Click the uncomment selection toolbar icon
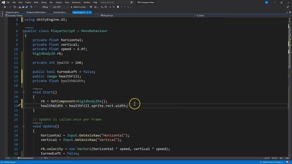This screenshot has width=292, height=164. click(114, 7)
